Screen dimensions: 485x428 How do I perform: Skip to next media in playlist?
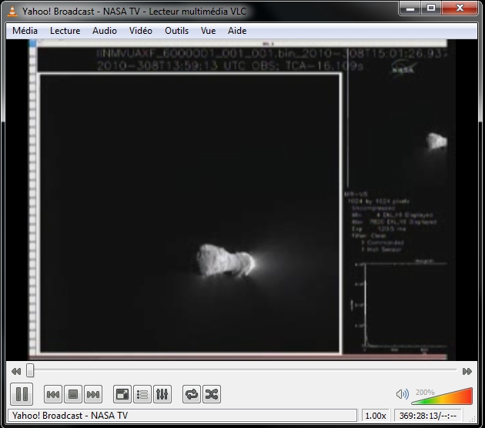pyautogui.click(x=93, y=394)
